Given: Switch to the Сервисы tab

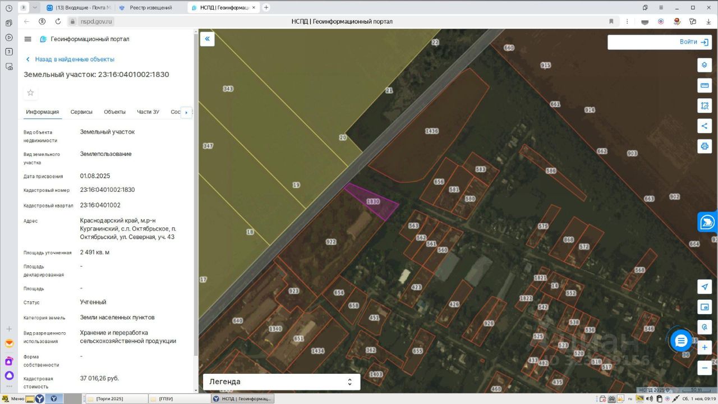Looking at the screenshot, I should click(x=81, y=112).
